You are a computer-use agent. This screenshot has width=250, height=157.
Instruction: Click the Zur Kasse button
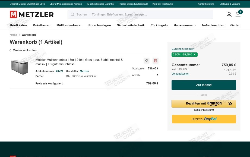pyautogui.click(x=204, y=85)
